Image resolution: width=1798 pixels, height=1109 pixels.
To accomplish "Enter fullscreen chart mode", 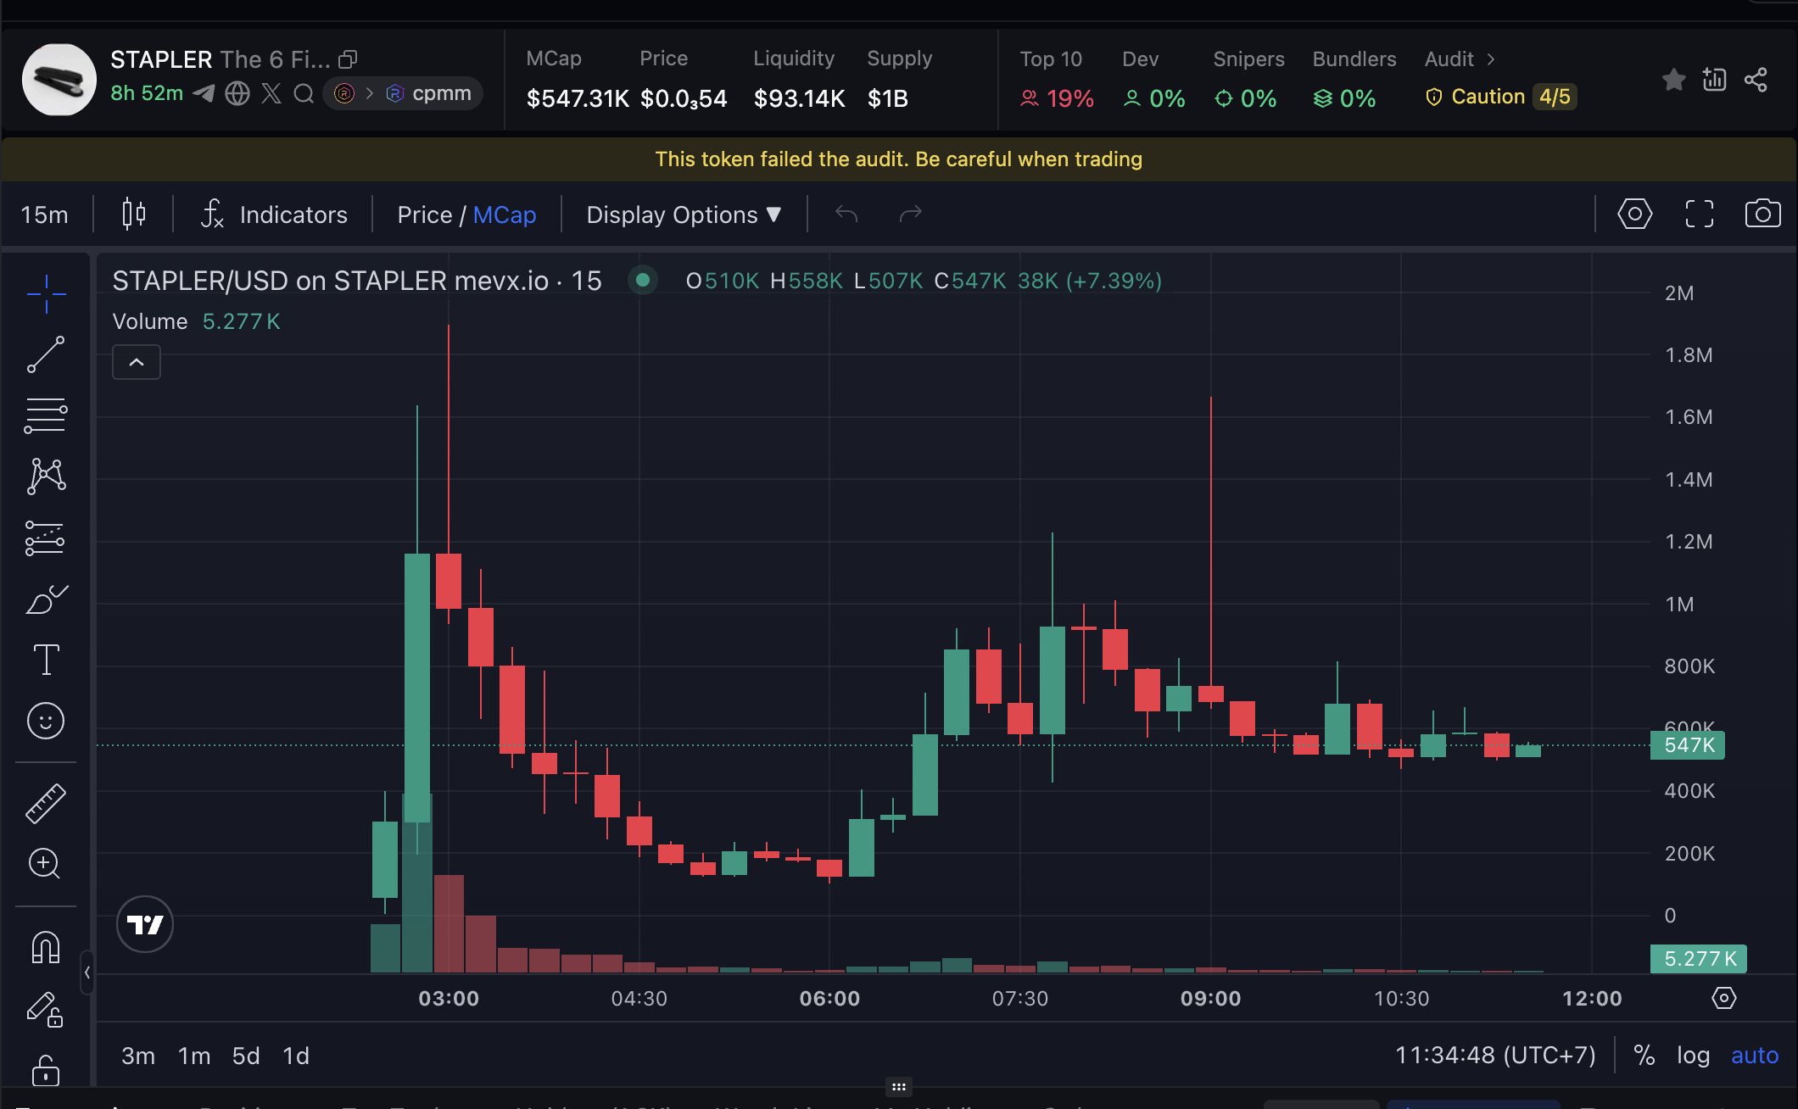I will coord(1699,214).
